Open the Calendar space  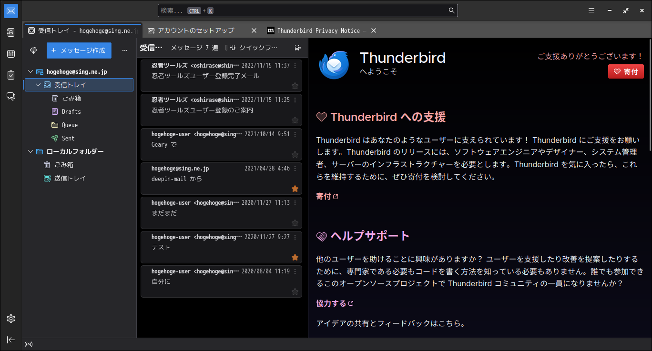coord(11,54)
